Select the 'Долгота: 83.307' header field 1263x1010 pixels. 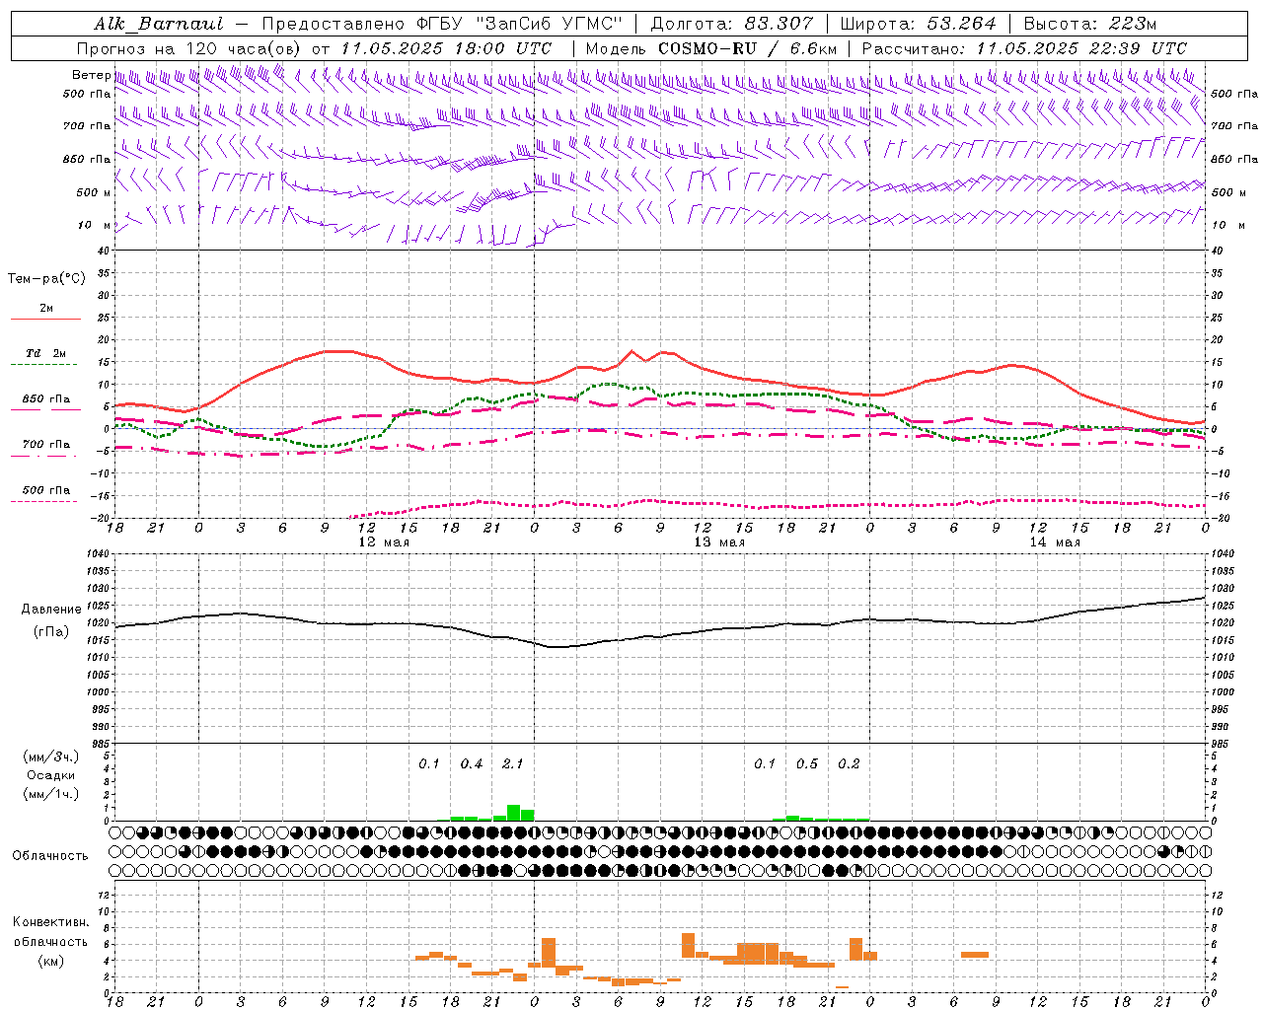[732, 24]
